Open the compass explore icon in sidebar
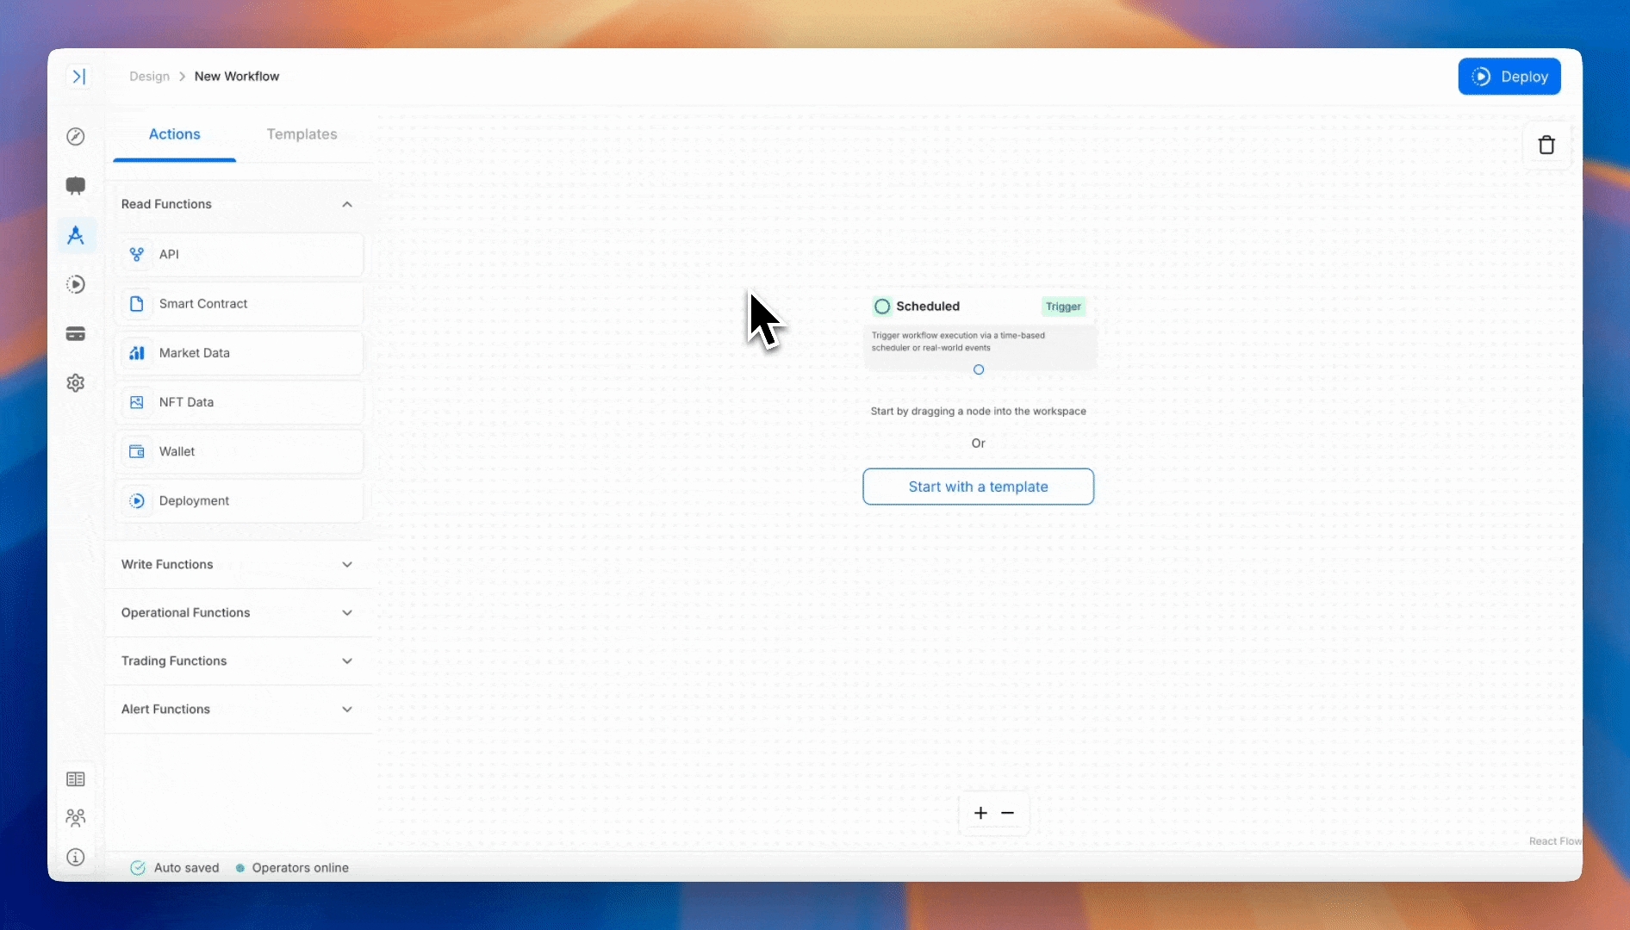The height and width of the screenshot is (930, 1630). (x=76, y=137)
